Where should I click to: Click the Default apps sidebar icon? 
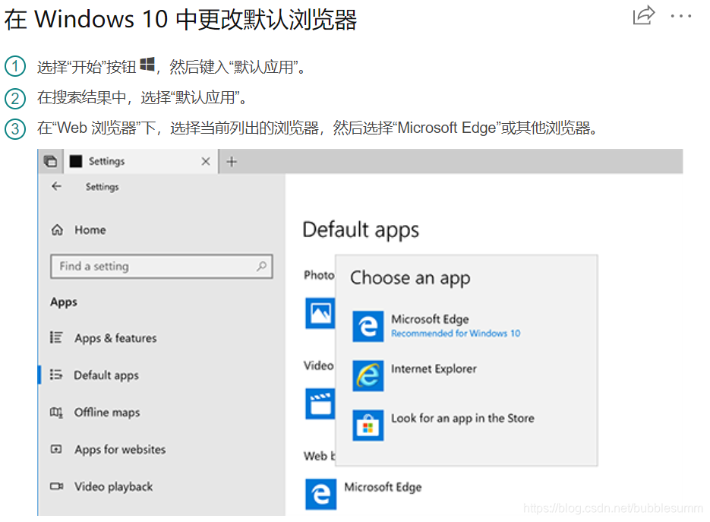point(56,375)
